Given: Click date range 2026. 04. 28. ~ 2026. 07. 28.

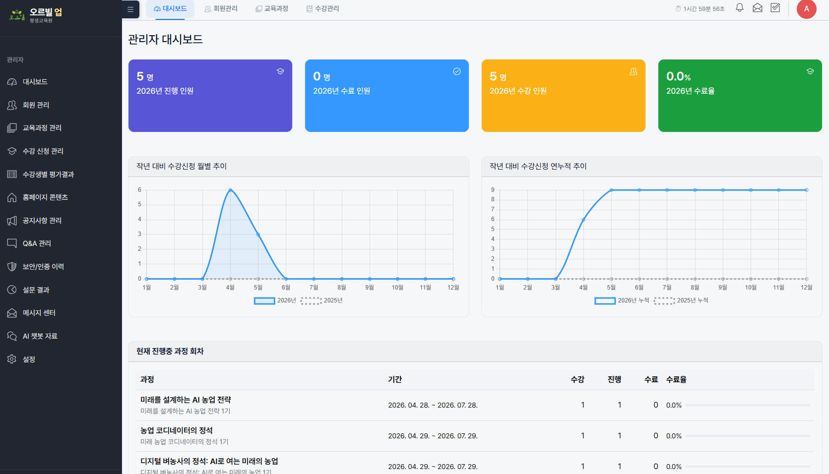Looking at the screenshot, I should click(433, 405).
